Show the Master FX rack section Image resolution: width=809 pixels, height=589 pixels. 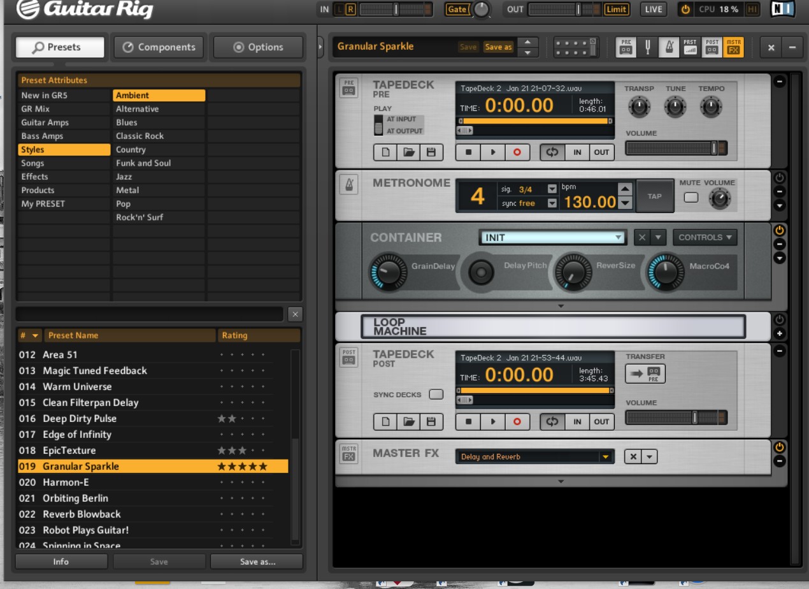click(733, 47)
